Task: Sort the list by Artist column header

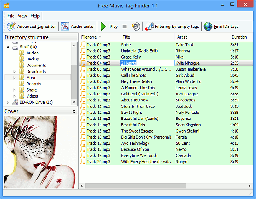Action: pos(202,37)
